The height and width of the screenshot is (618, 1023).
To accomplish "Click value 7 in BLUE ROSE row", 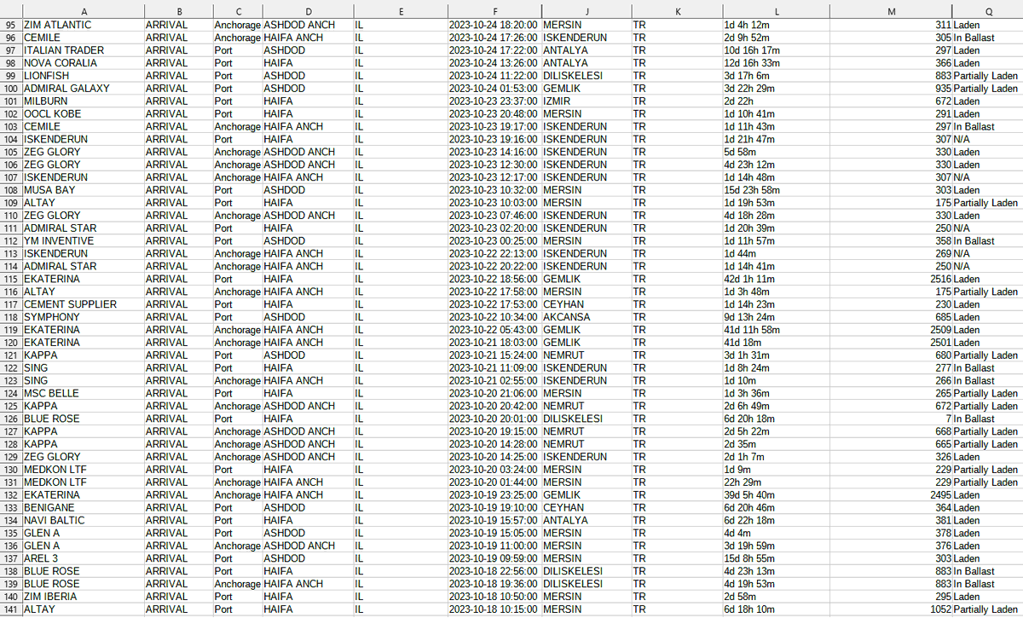I will 892,419.
